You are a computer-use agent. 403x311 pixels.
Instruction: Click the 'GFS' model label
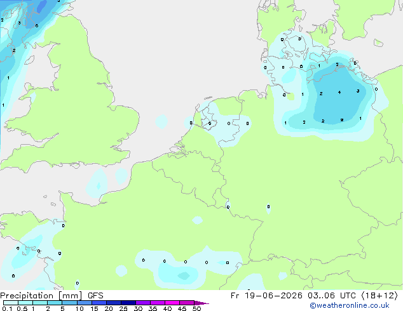pos(95,296)
